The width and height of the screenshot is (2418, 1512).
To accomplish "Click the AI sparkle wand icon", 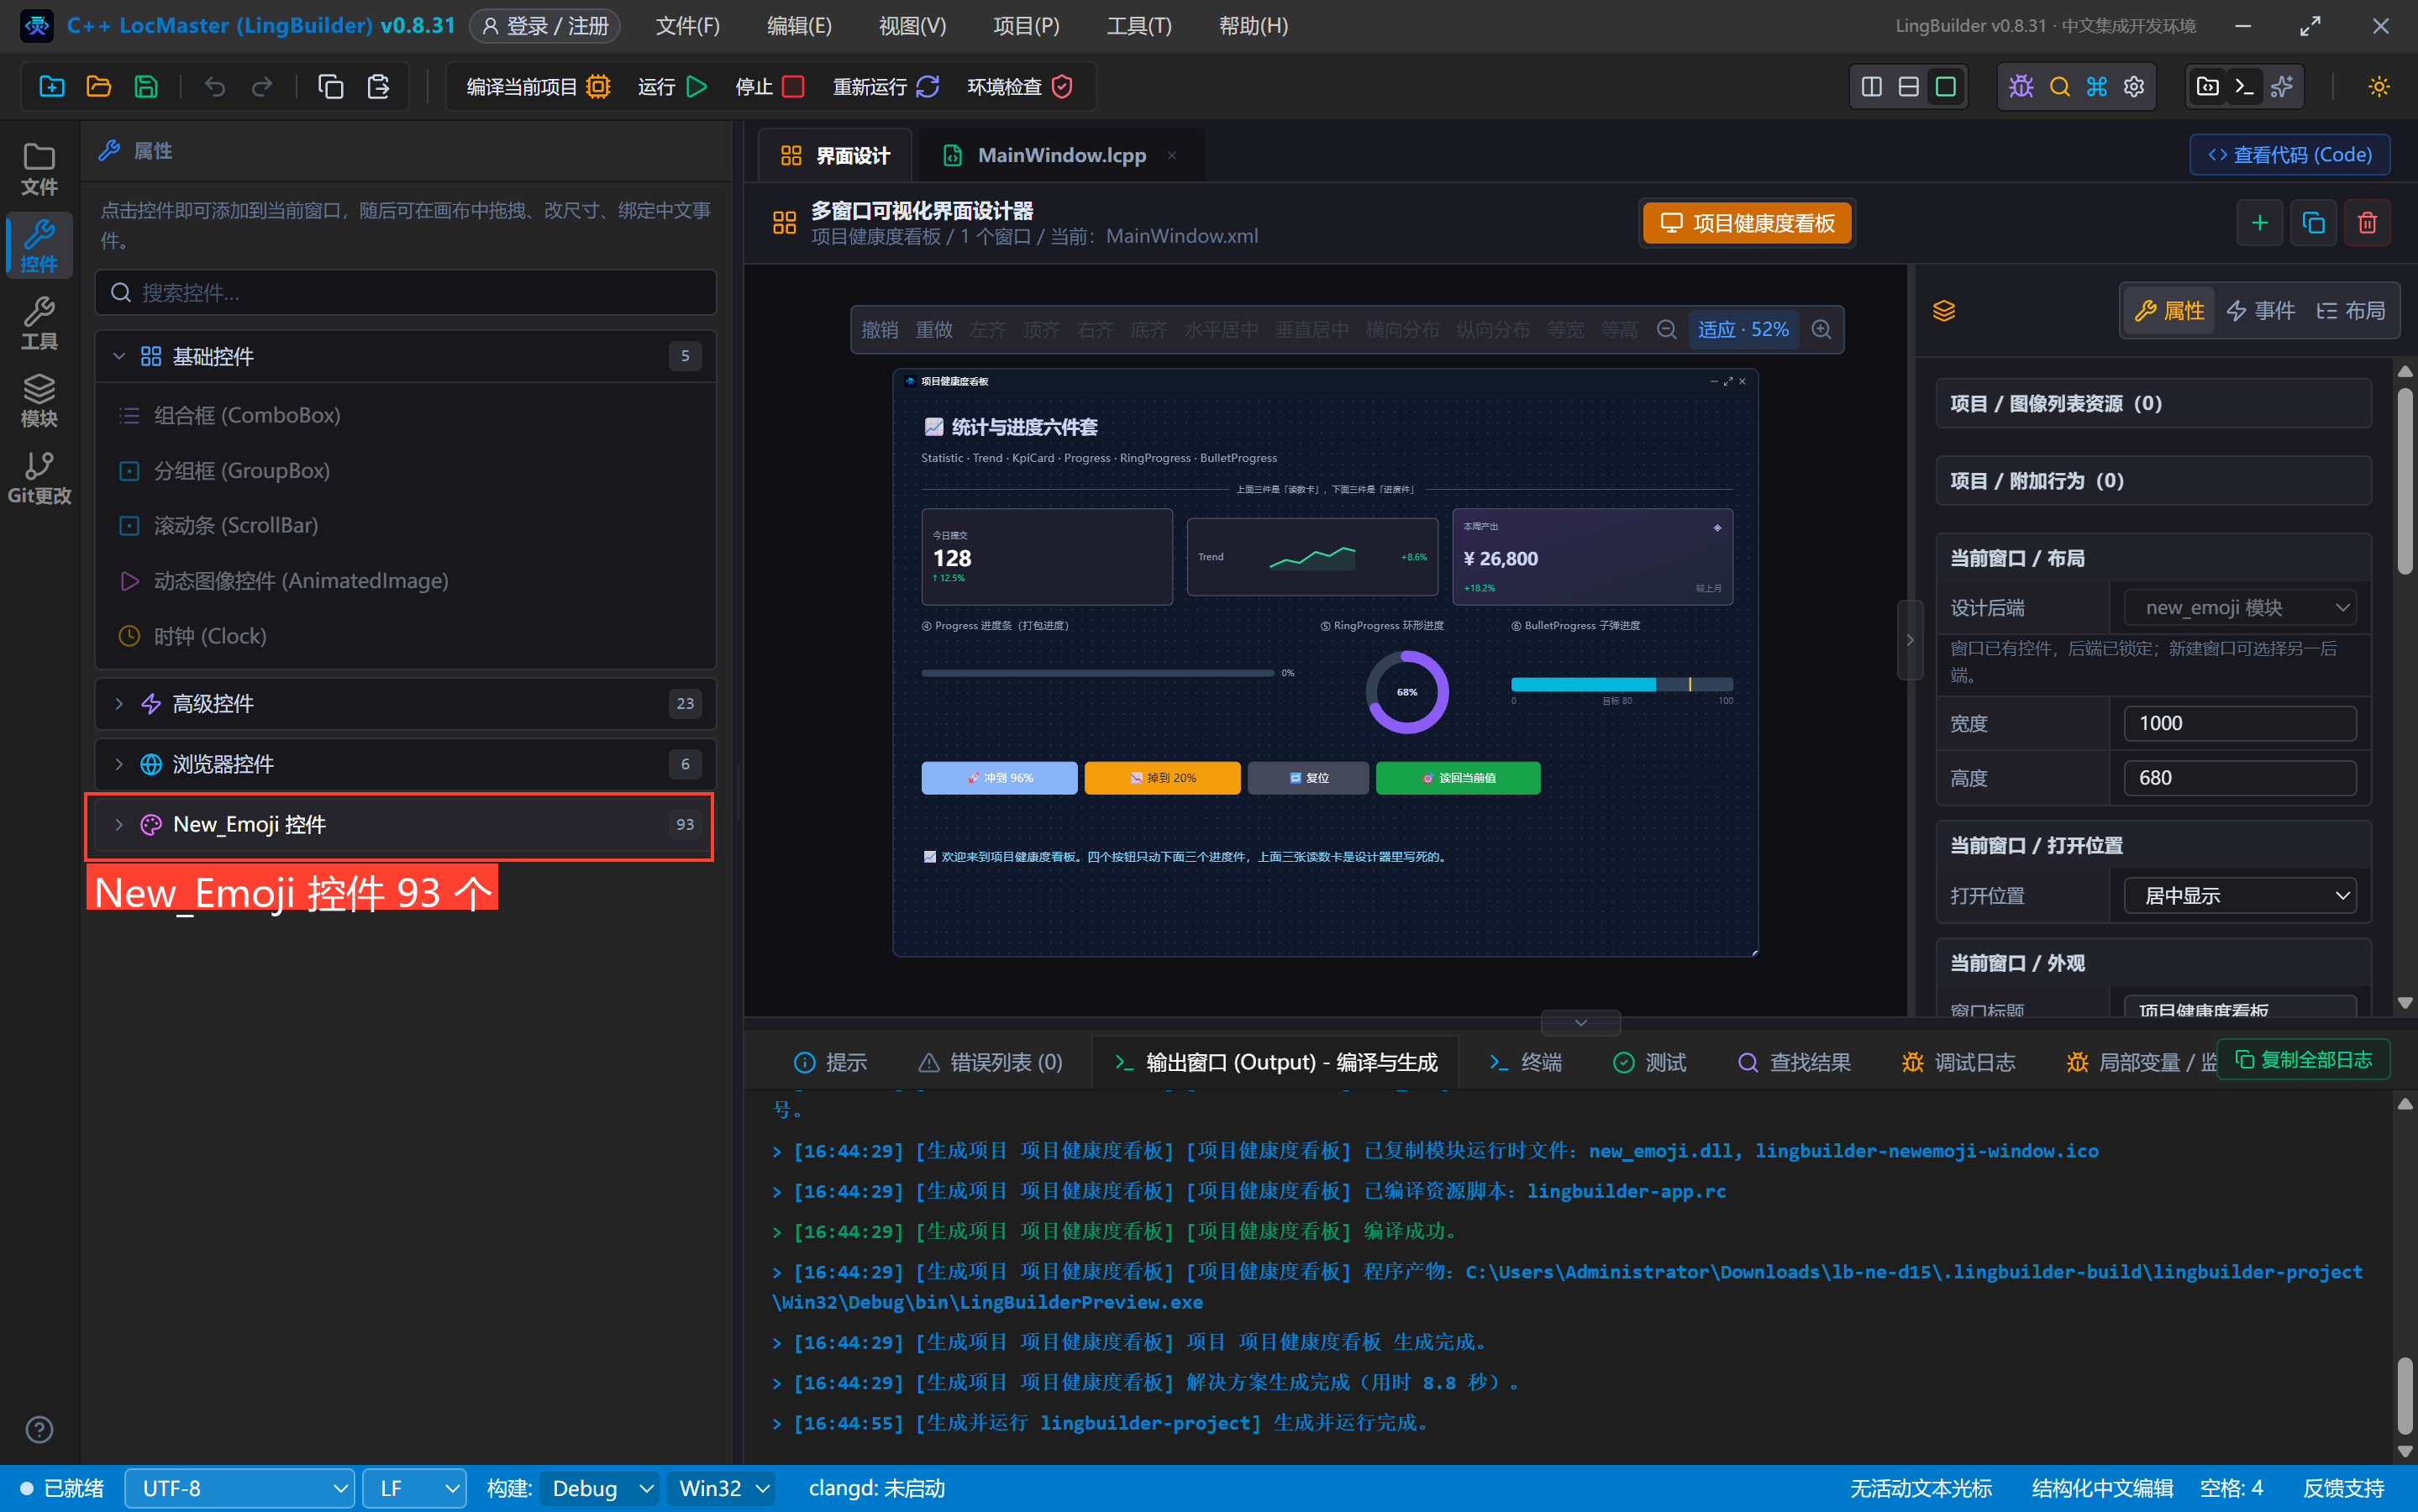I will (x=2282, y=87).
